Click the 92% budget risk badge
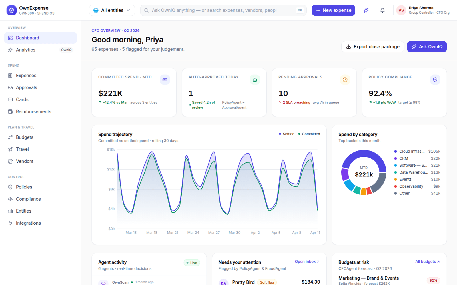This screenshot has width=457, height=285. (x=433, y=280)
